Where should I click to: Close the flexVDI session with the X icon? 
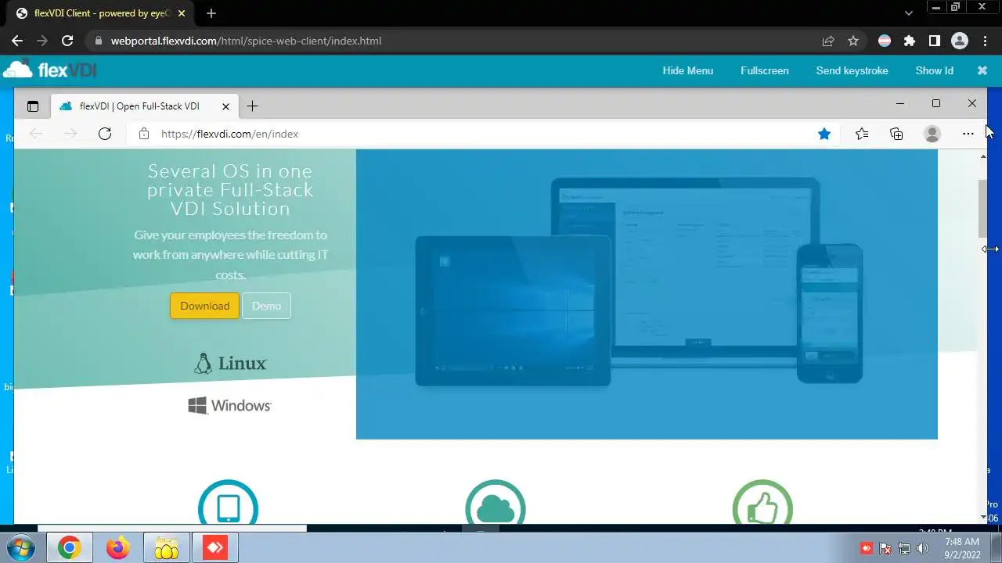982,70
